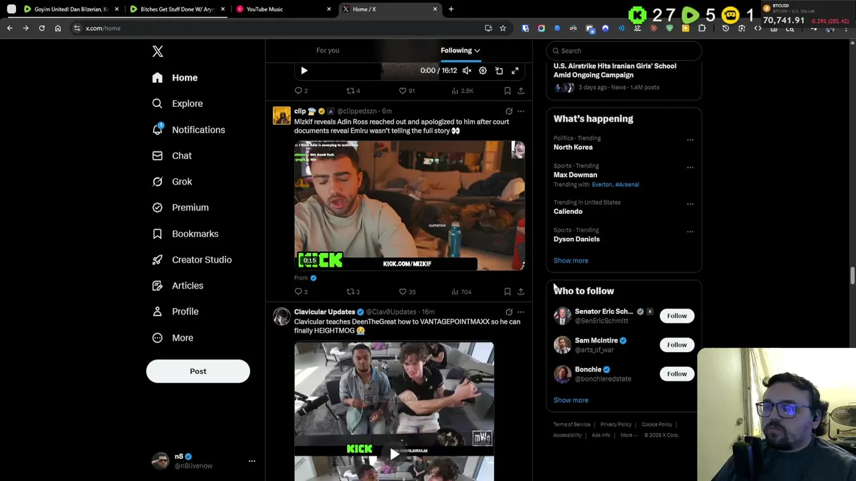Open a new browser tab
This screenshot has height=481, width=856.
[451, 9]
